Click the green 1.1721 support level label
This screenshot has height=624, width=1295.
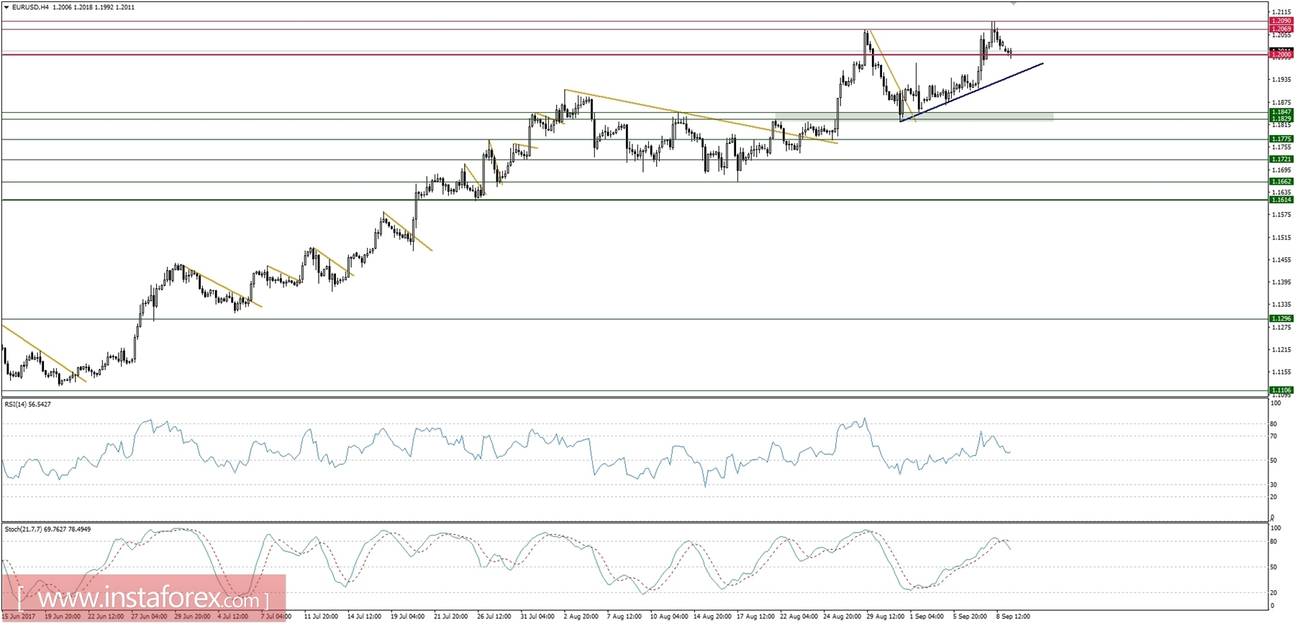pyautogui.click(x=1281, y=159)
